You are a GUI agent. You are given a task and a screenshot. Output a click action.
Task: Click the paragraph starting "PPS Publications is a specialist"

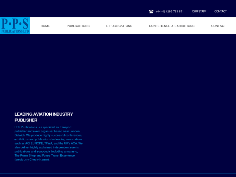(48, 144)
